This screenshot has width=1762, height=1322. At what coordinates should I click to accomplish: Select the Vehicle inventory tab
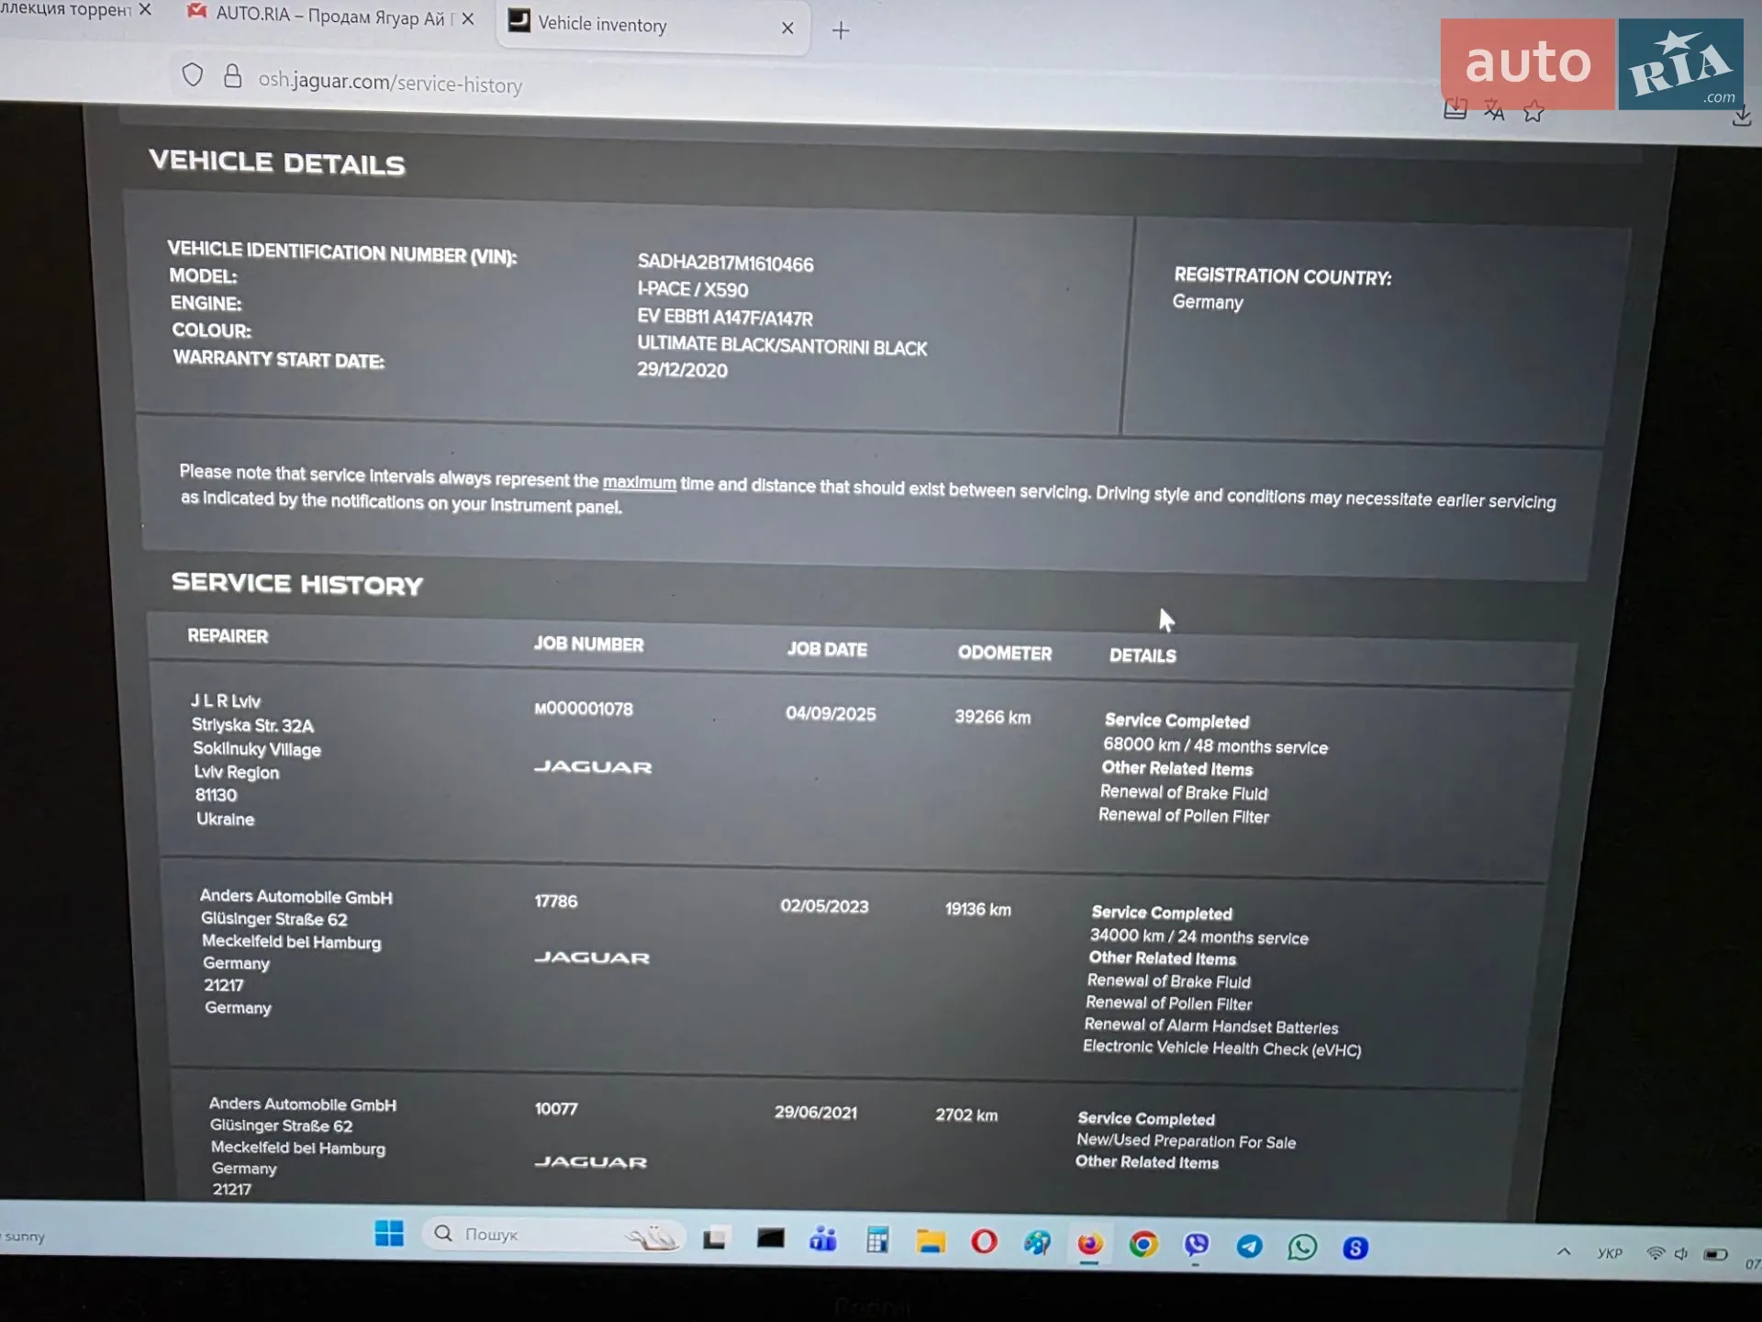coord(652,26)
